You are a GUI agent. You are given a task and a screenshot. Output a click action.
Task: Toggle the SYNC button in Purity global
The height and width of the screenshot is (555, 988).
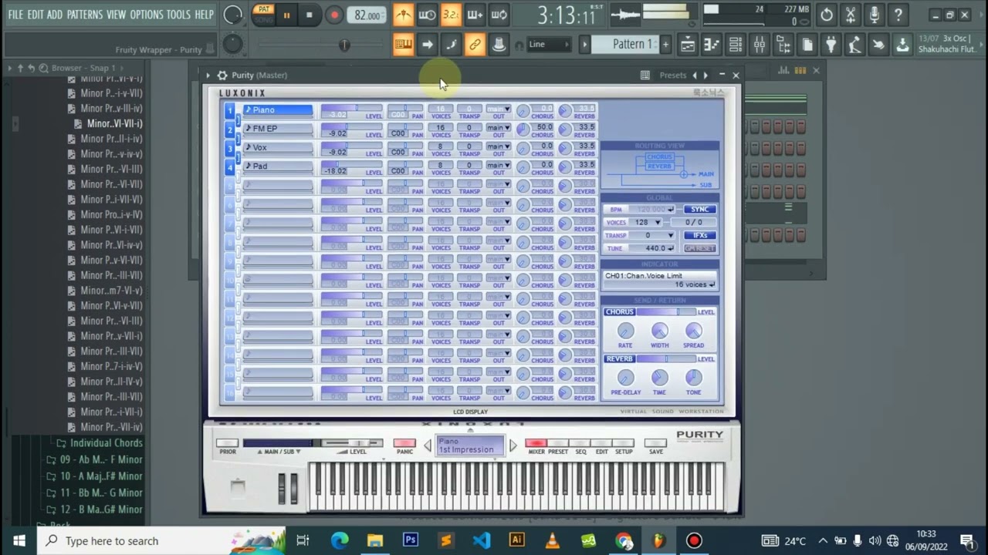coord(699,210)
